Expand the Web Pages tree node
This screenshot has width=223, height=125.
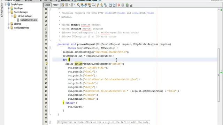(9, 8)
